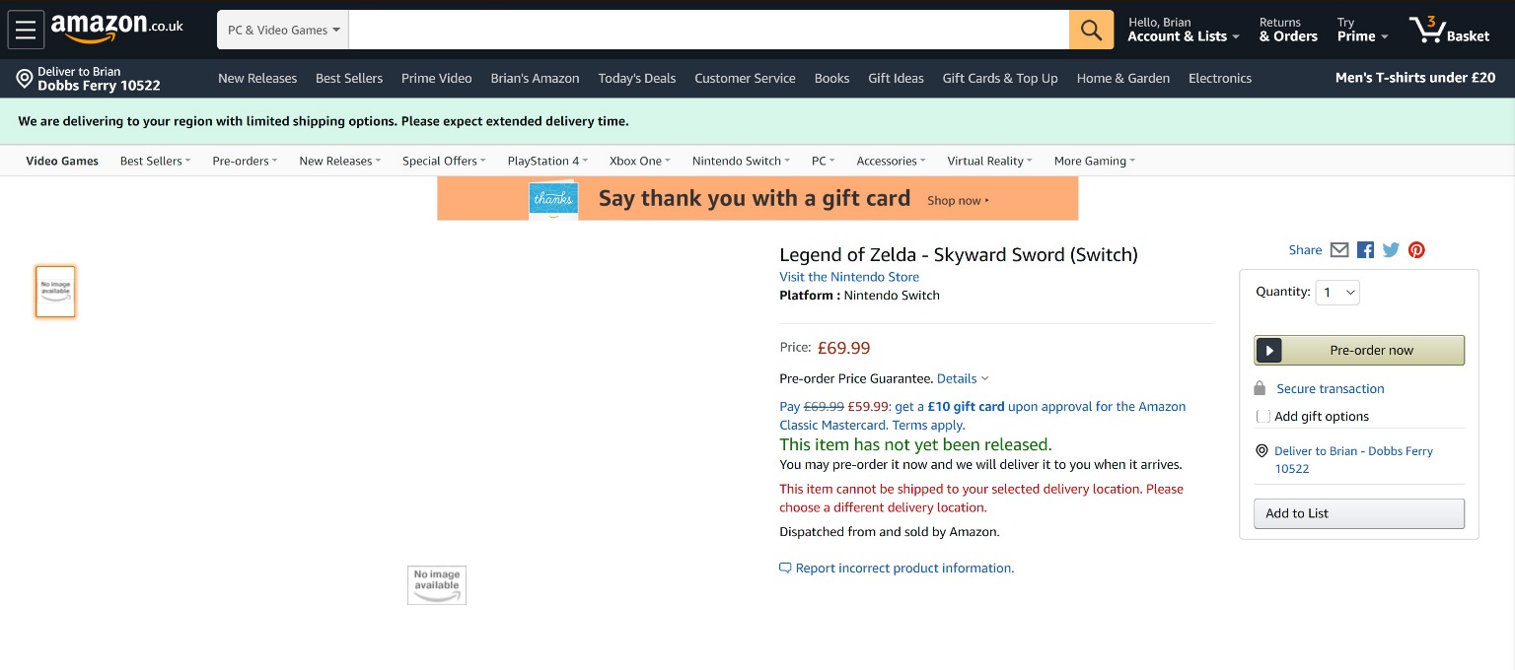Open Today's Deals in the nav bar
This screenshot has width=1515, height=670.
click(637, 78)
